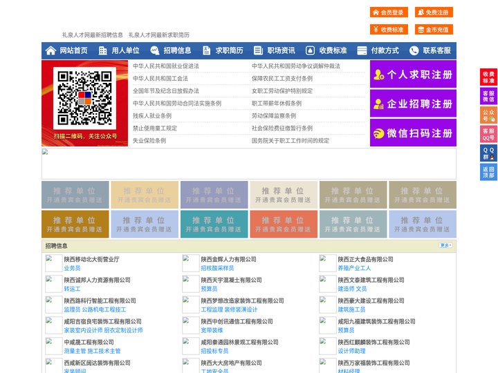The height and width of the screenshot is (373, 498).
Task: Open the 求职简历 menu item
Action: [230, 50]
